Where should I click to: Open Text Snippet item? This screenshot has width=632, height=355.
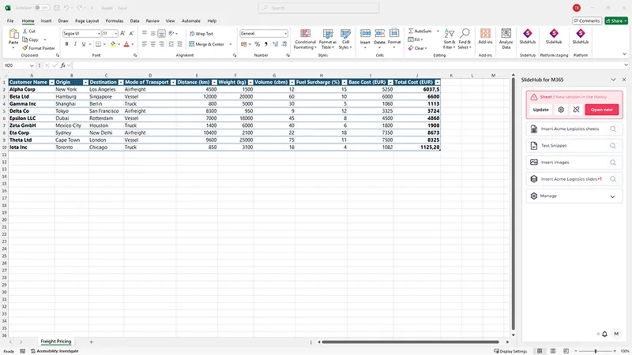pyautogui.click(x=574, y=146)
